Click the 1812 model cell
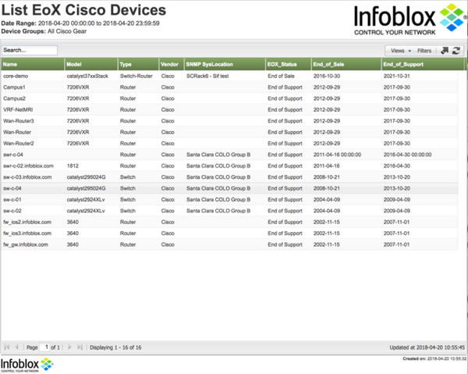468x374 pixels. (x=73, y=166)
